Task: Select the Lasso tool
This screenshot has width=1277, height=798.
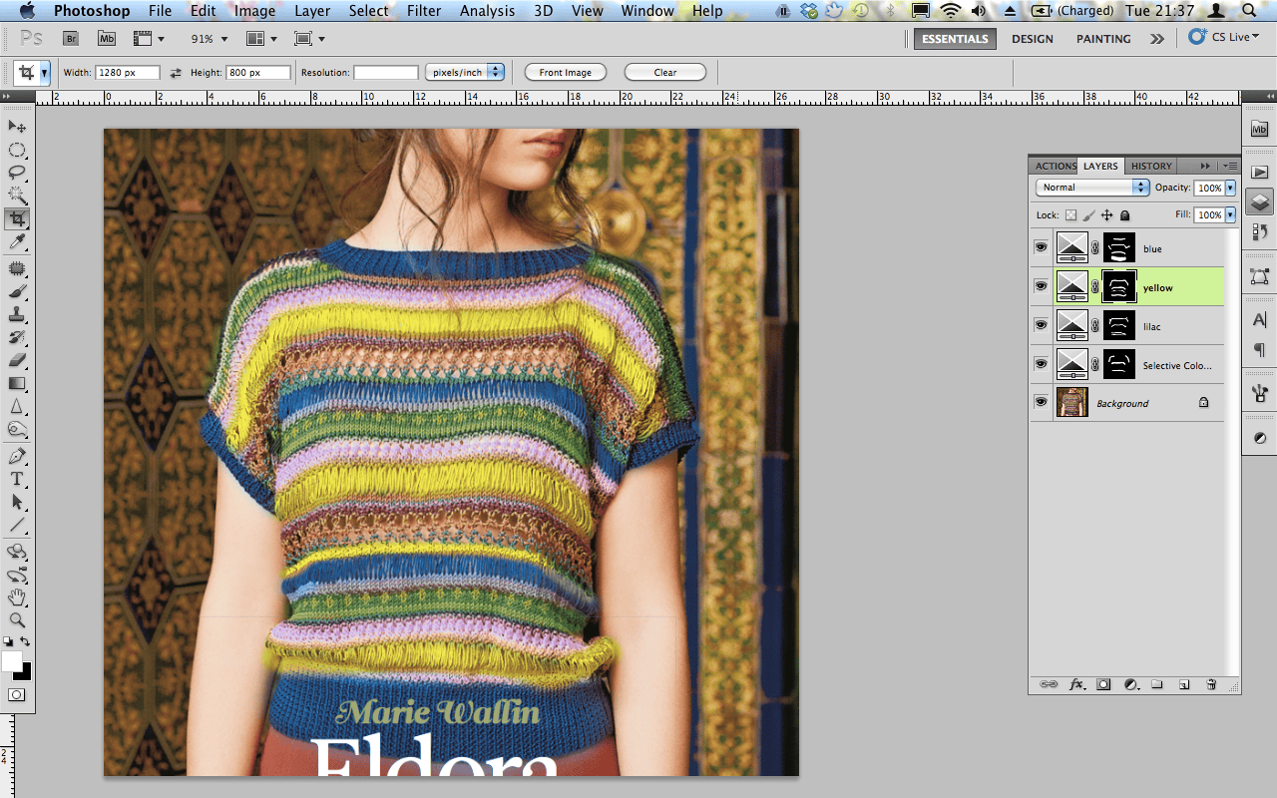Action: click(17, 173)
